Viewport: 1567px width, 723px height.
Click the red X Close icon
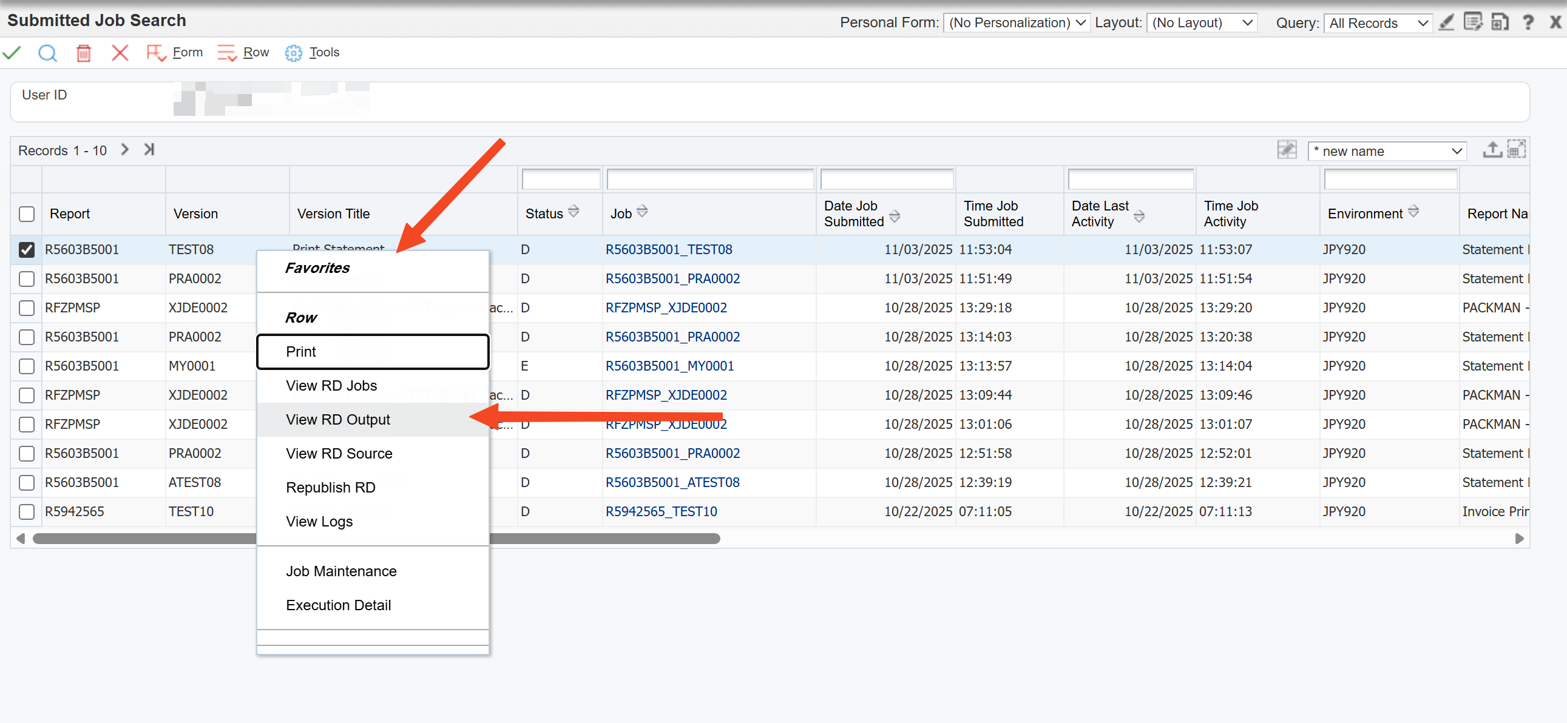click(x=120, y=53)
